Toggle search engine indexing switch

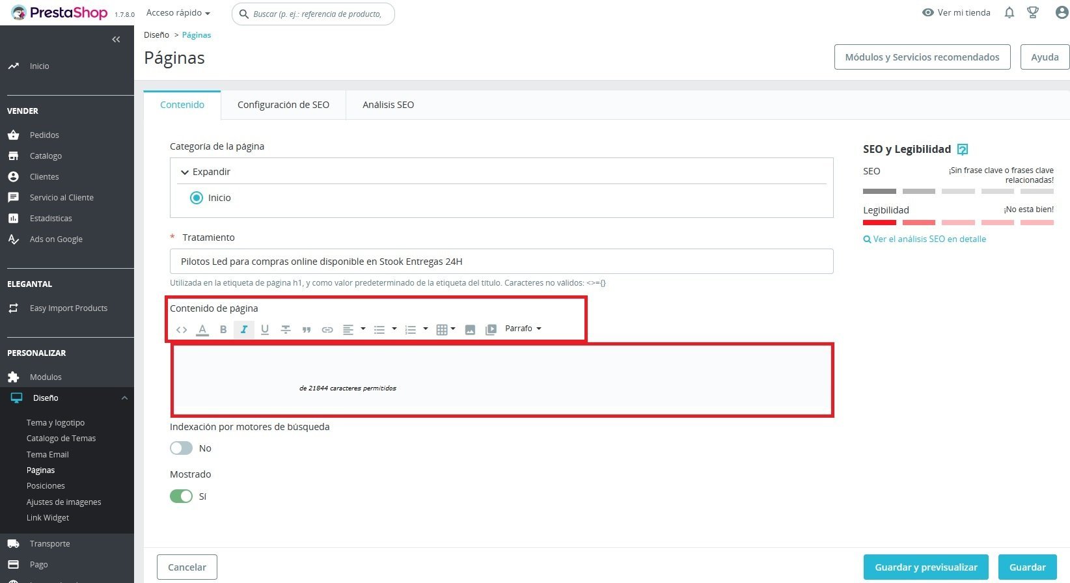click(181, 448)
